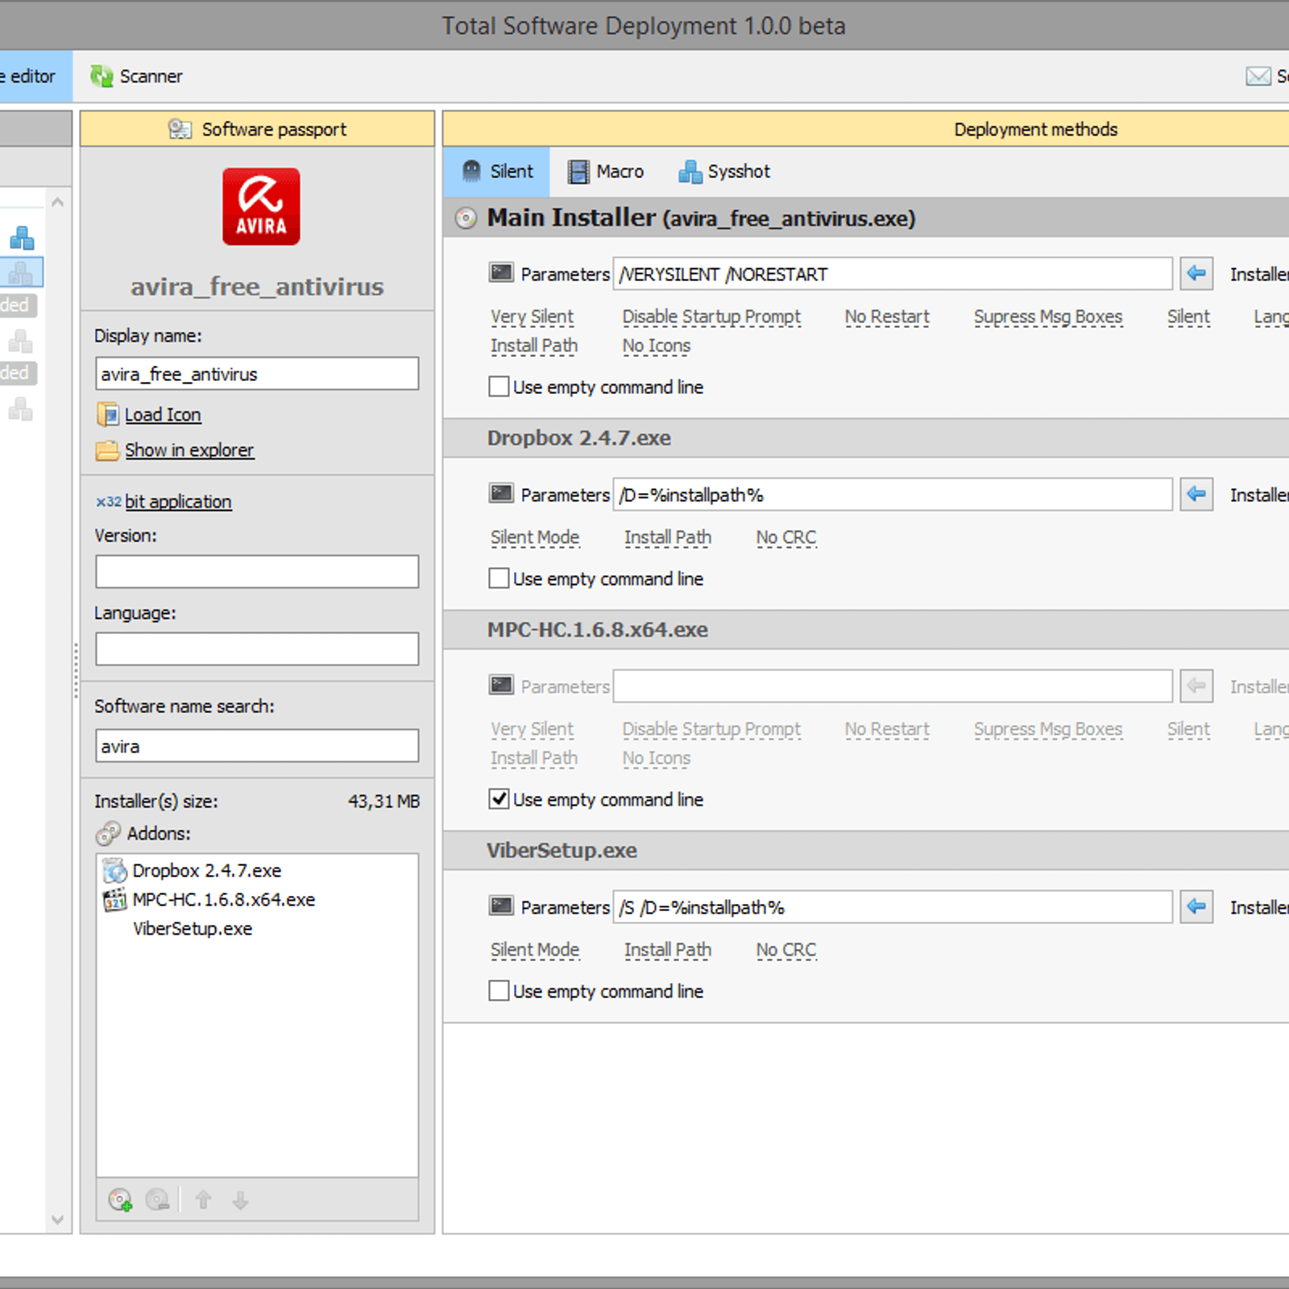Select Dropbox 2.4.7.exe in Addons list

tap(207, 871)
